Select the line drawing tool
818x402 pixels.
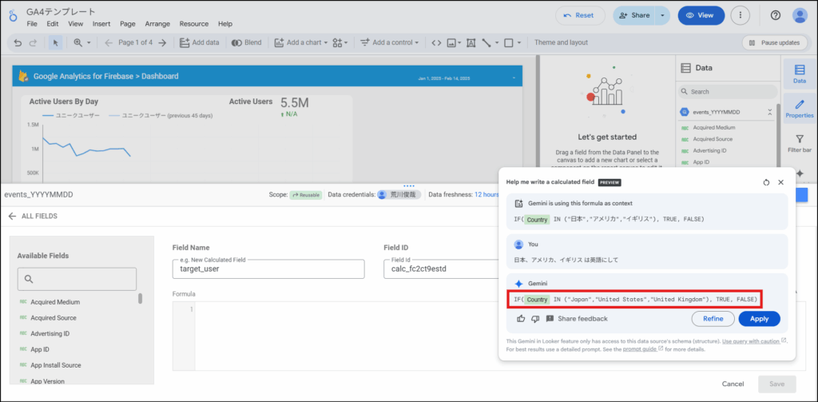[486, 43]
